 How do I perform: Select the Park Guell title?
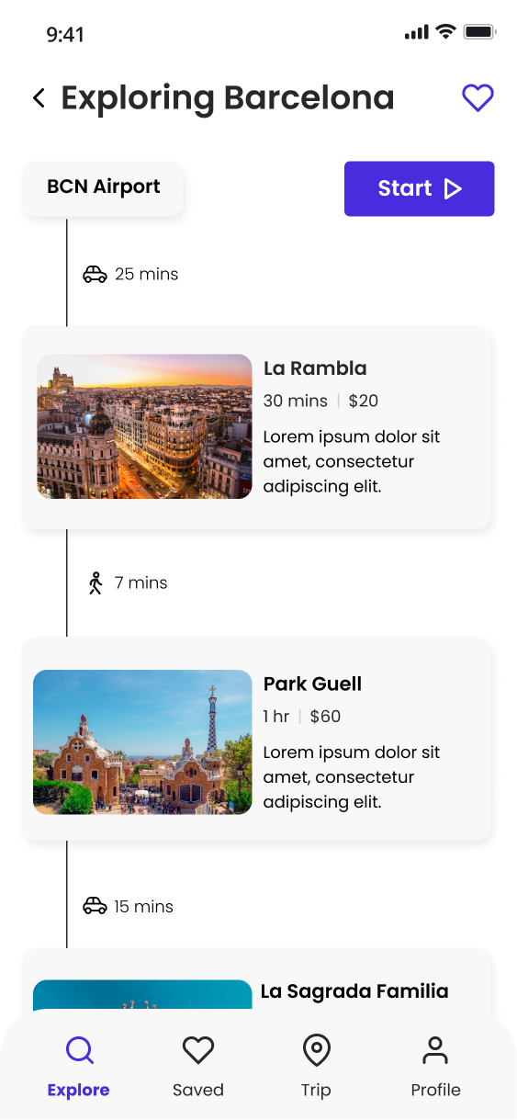point(312,684)
